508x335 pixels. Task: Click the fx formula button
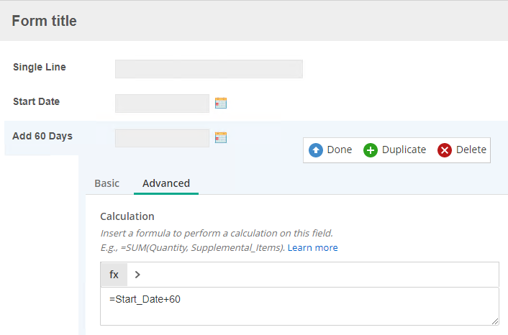click(114, 275)
